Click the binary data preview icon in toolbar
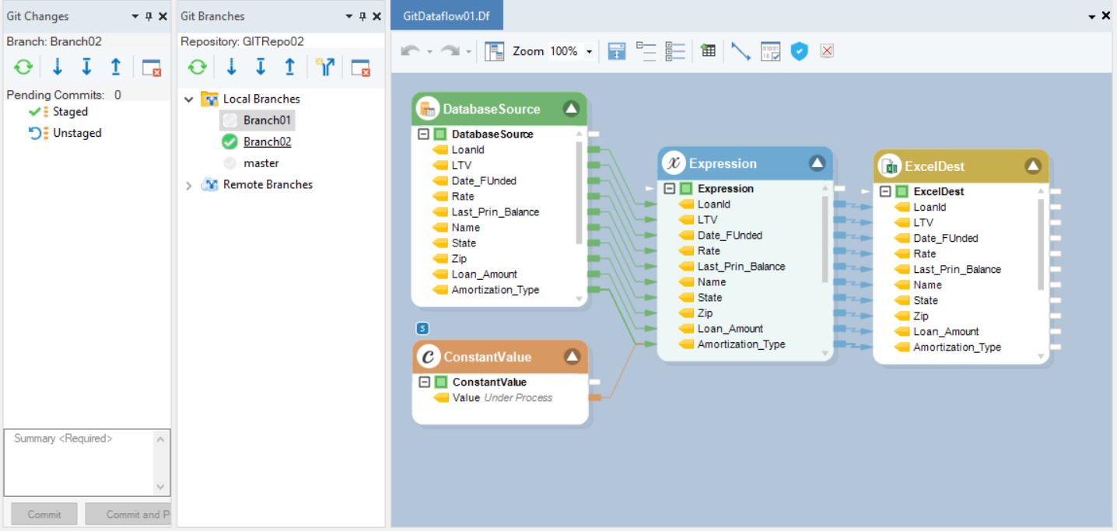Screen dimensions: 1117x531 point(770,51)
